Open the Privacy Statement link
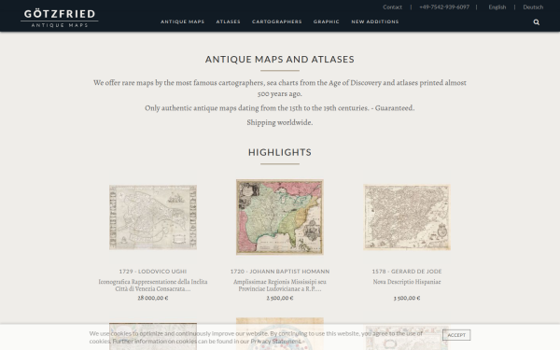Viewport: 560px width, 350px height. 275,341
